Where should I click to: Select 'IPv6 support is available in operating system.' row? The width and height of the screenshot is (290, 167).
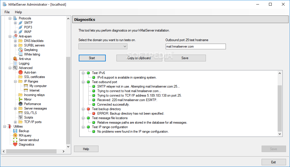(x=127, y=77)
